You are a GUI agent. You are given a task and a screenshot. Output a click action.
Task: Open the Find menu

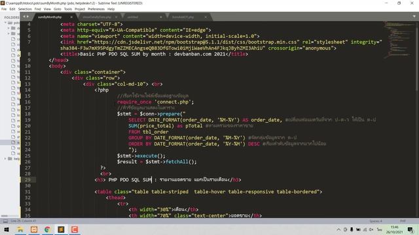pos(38,8)
